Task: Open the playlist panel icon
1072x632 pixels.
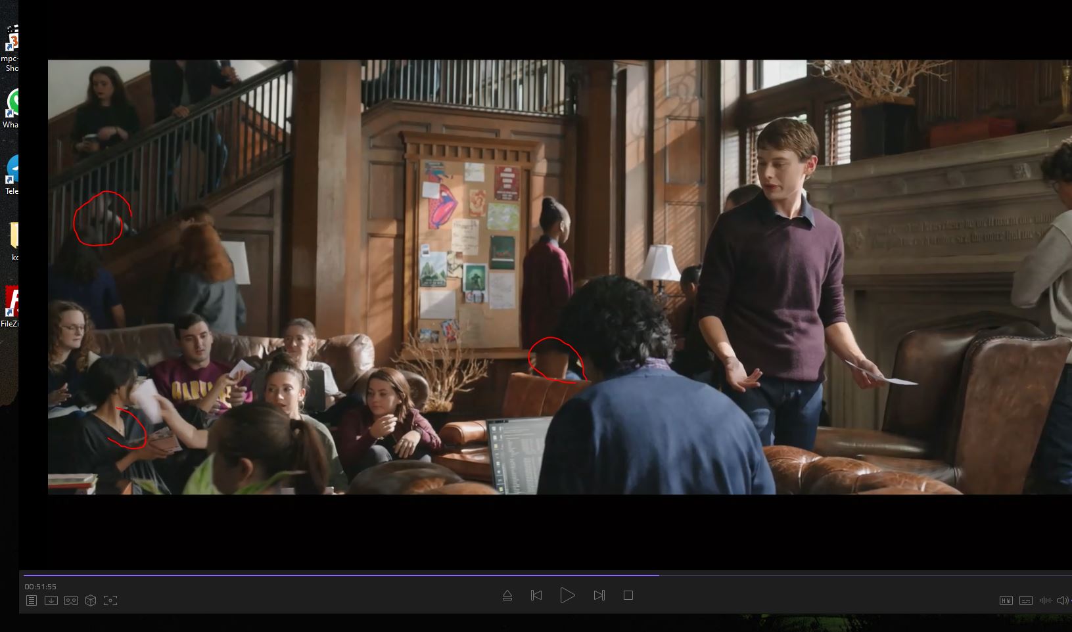Action: coord(32,600)
